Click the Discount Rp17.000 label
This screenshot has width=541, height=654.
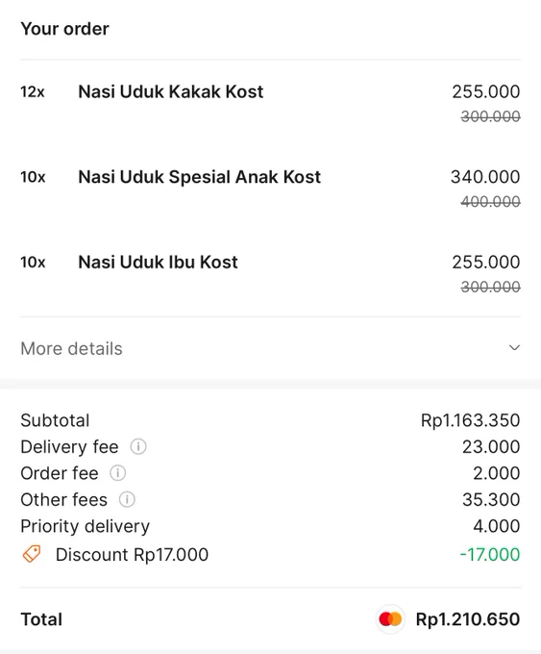point(132,555)
